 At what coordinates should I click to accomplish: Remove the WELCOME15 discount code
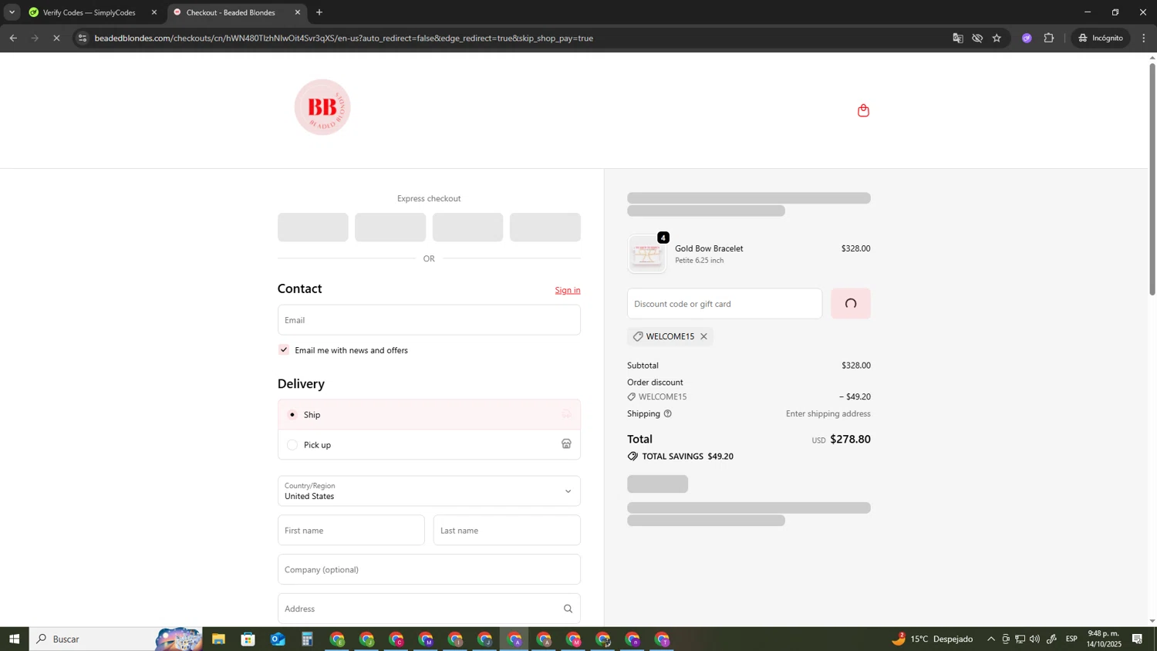(703, 336)
